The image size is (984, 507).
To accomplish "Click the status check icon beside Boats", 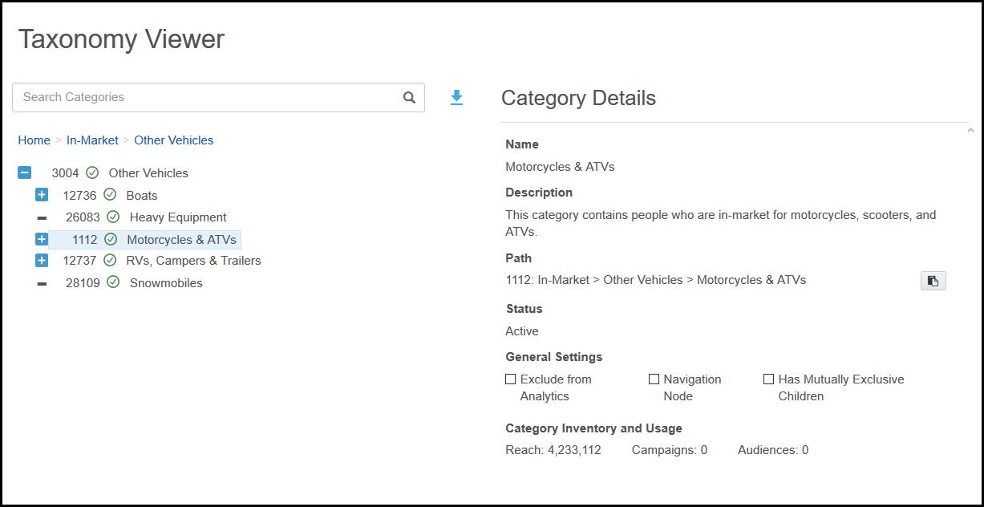I will pos(110,195).
